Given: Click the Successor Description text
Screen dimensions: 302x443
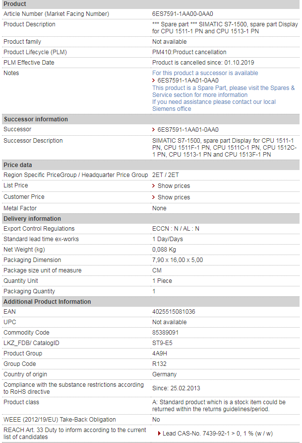Looking at the screenshot, I should [224, 148].
